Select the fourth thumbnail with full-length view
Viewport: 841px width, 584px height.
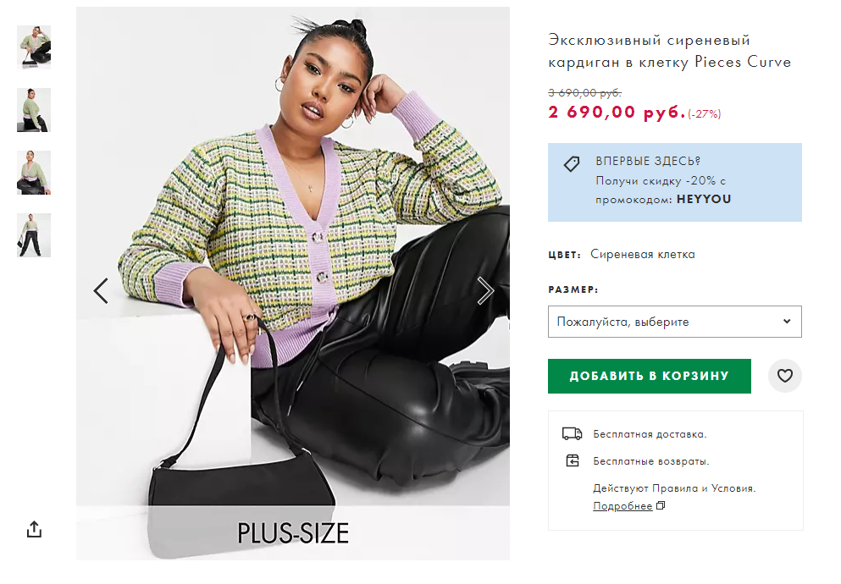[34, 235]
